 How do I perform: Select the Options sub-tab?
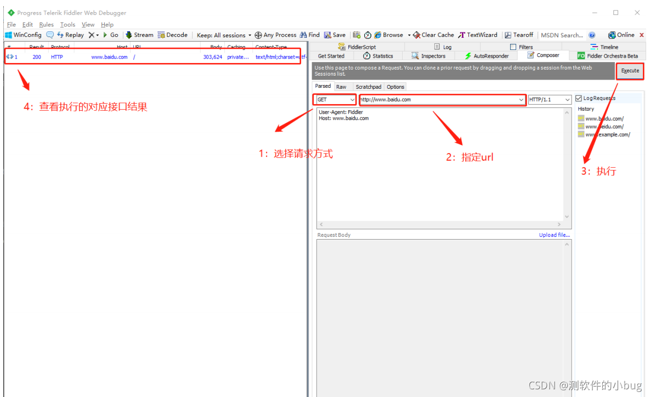395,87
